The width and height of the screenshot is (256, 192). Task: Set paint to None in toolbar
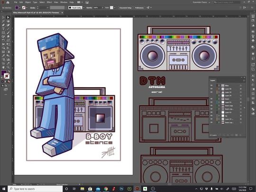[9, 82]
